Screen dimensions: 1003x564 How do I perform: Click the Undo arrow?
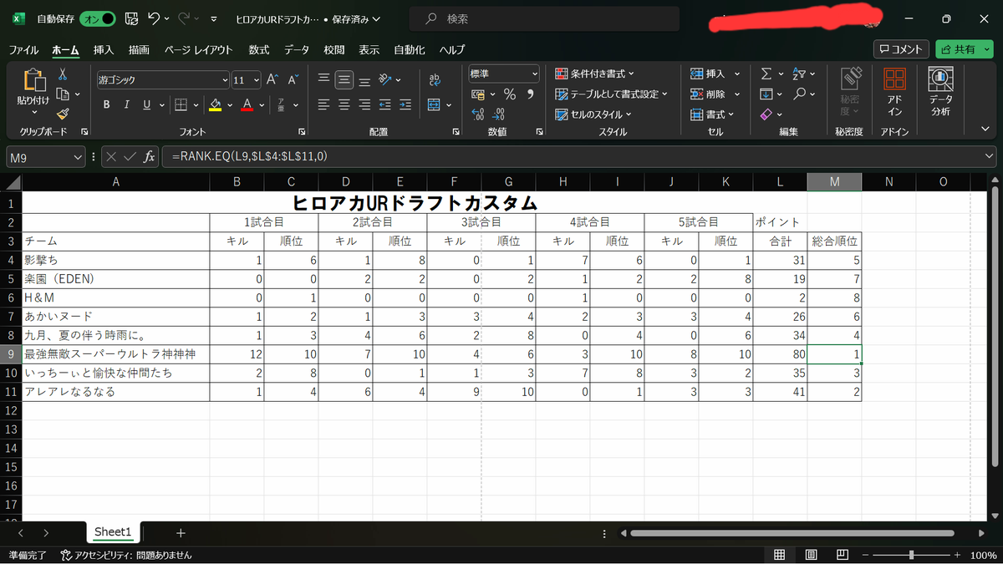coord(154,18)
